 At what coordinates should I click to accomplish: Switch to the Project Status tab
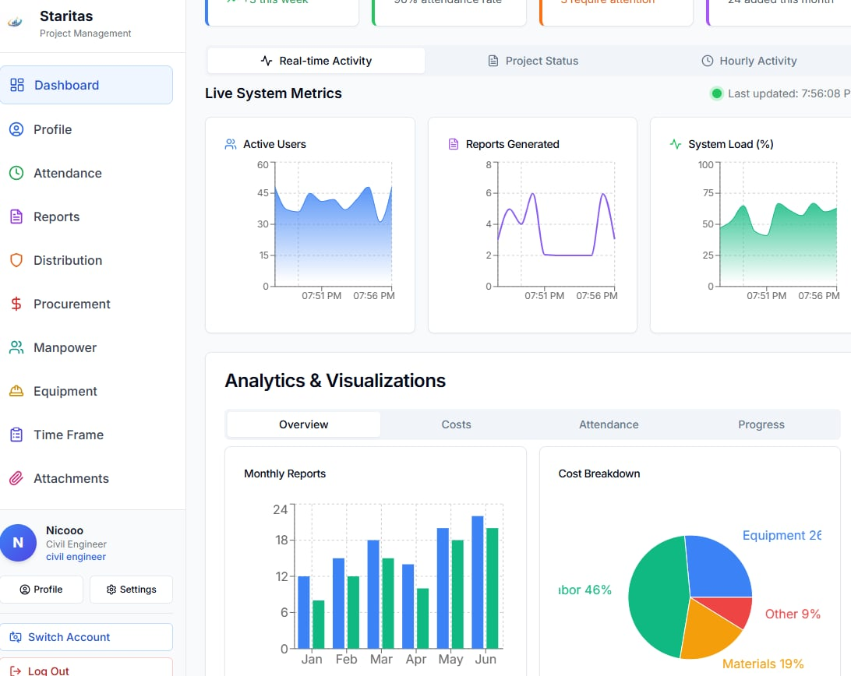coord(533,60)
